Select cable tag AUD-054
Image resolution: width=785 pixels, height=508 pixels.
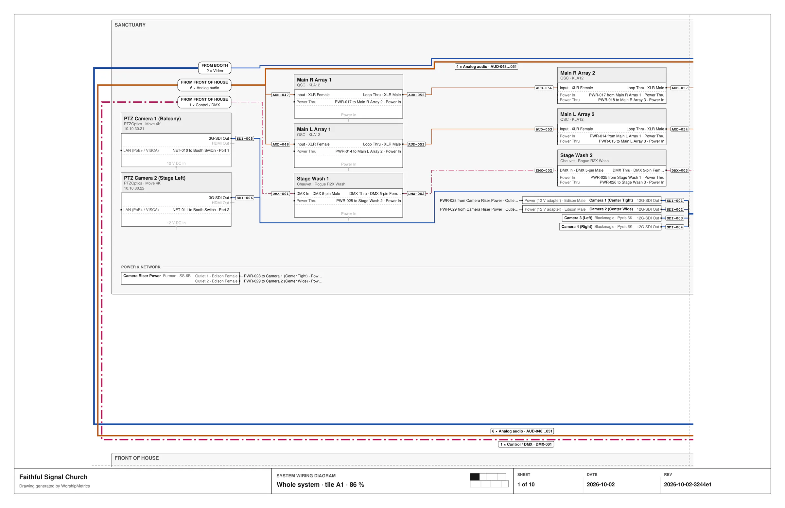click(x=679, y=129)
